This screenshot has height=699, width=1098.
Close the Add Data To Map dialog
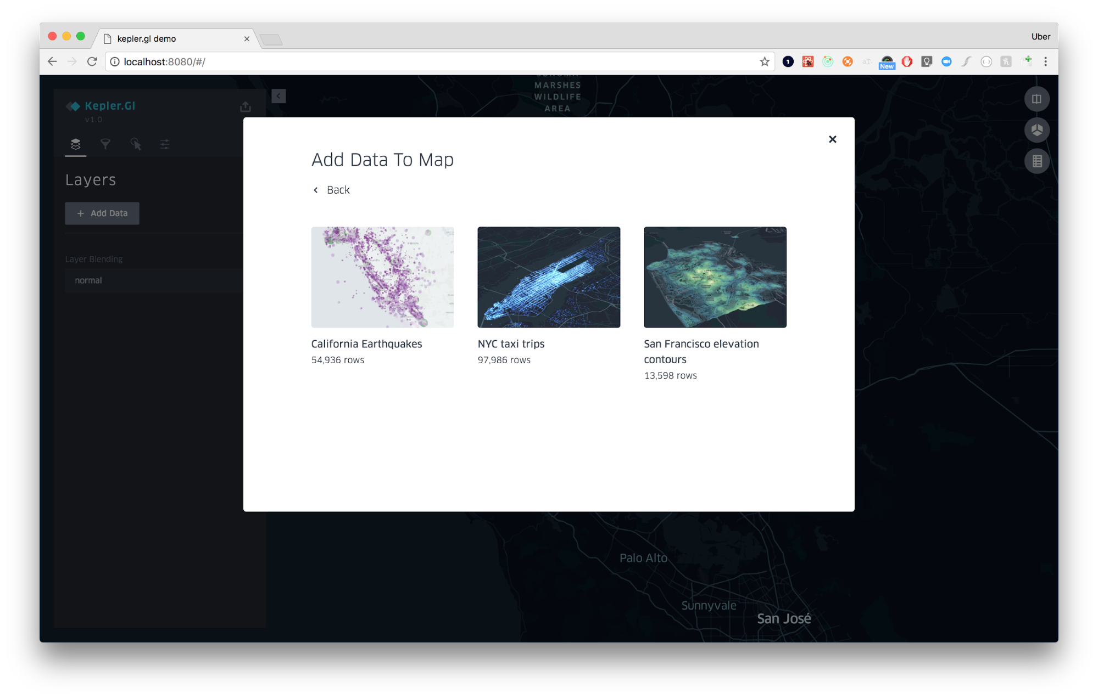(x=832, y=139)
